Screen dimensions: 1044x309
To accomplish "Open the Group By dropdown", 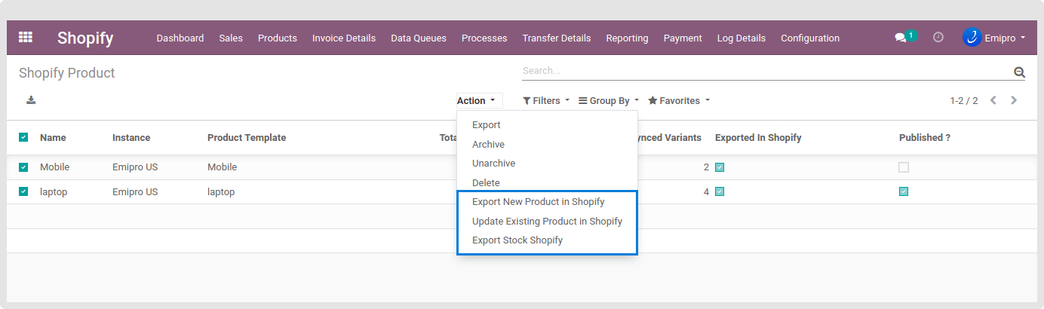I will click(x=608, y=100).
